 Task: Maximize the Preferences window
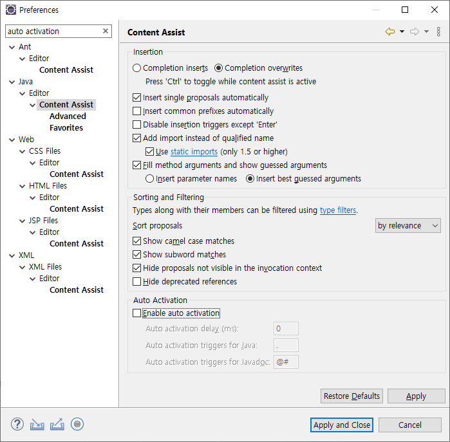pyautogui.click(x=405, y=10)
